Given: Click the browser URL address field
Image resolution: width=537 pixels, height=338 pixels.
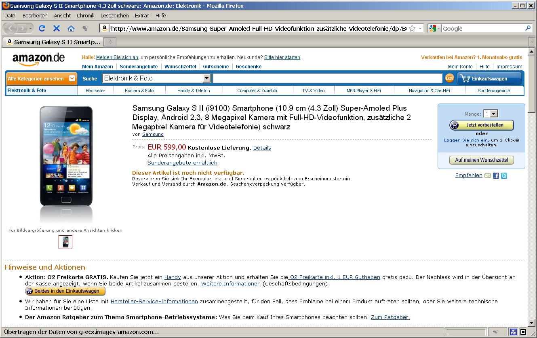Looking at the screenshot, I should tap(259, 28).
